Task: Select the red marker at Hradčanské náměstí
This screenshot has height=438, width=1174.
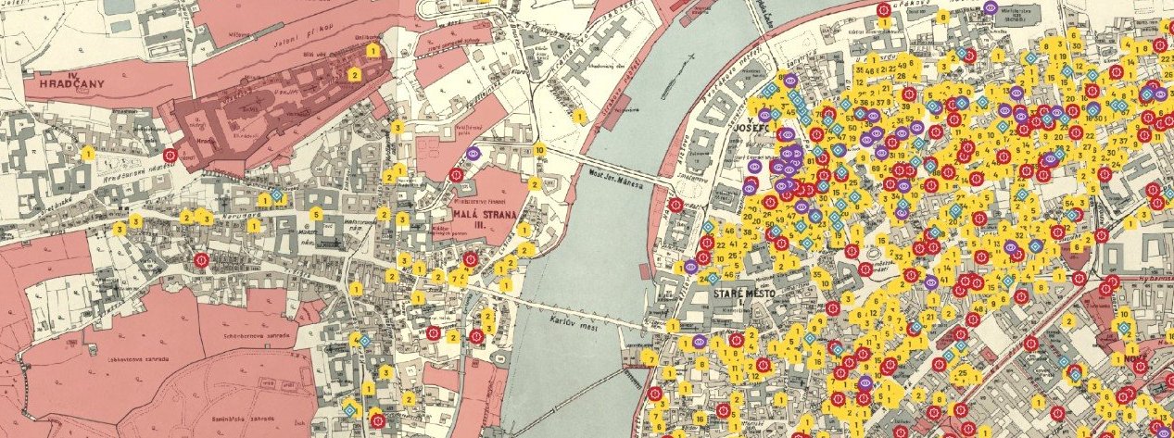Action: click(x=170, y=156)
